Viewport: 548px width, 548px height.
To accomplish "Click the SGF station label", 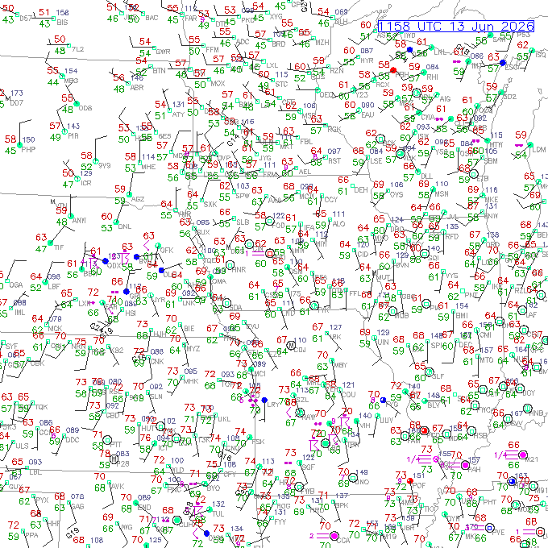I will tap(309, 467).
